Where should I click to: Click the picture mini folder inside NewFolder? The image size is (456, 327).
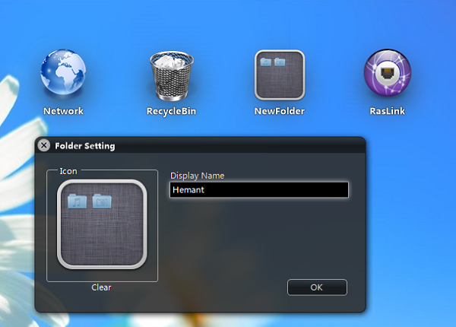280,61
